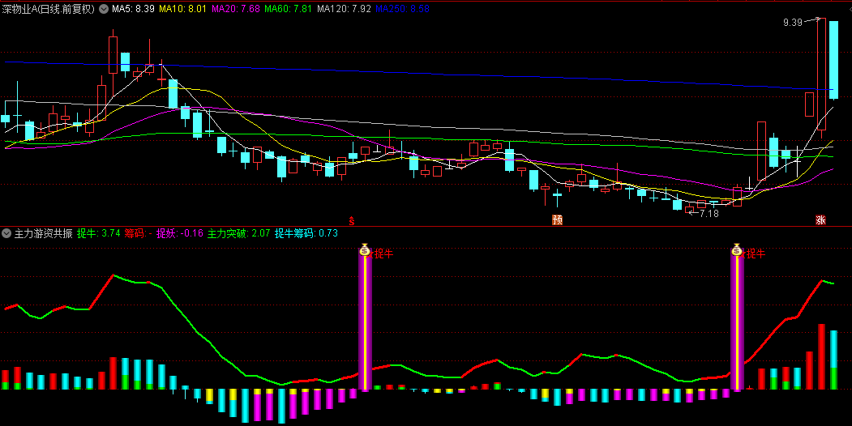Click the 捉牛: 3.74 value

point(98,234)
